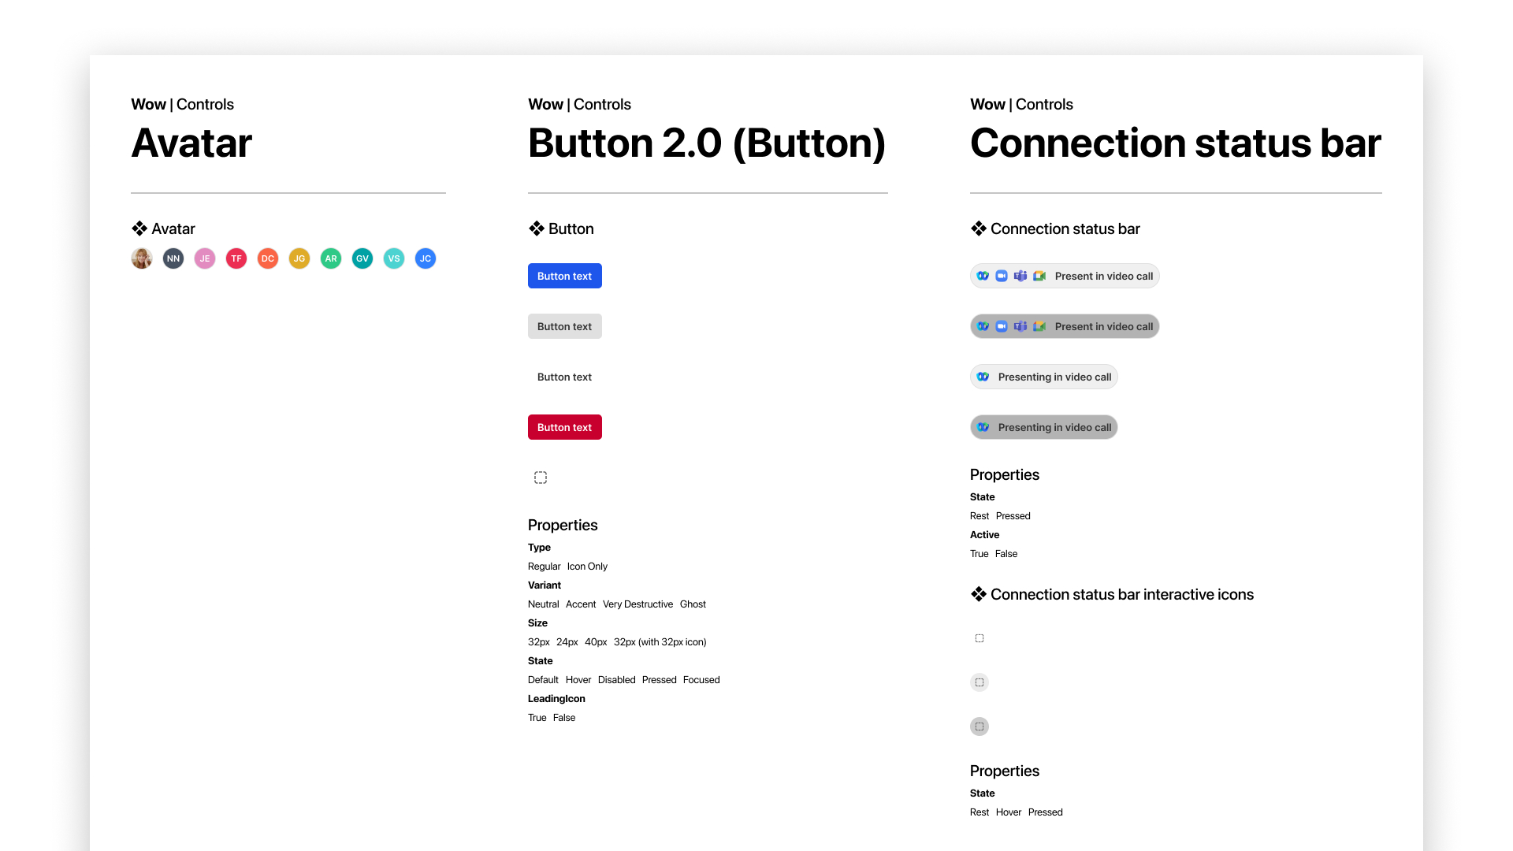The image size is (1513, 851).
Task: Click the pressed-state interactive icon with dark circle
Action: (980, 727)
